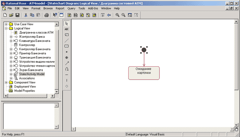The height and width of the screenshot is (137, 240).
Task: Click the Save diskette icon
Action: pos(18,15)
